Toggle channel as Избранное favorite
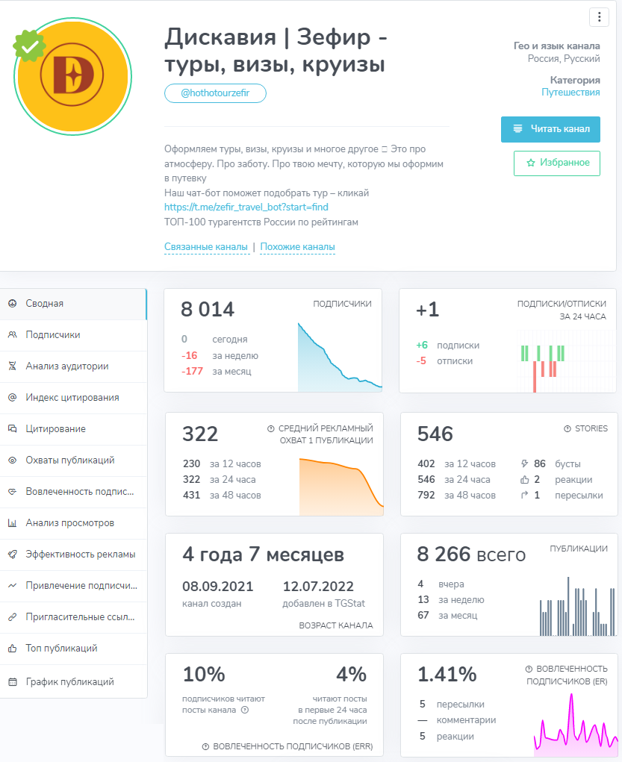 click(556, 163)
